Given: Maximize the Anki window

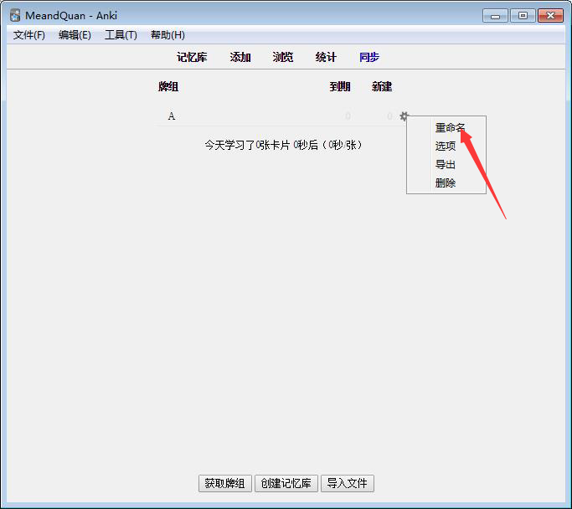Looking at the screenshot, I should pos(523,16).
